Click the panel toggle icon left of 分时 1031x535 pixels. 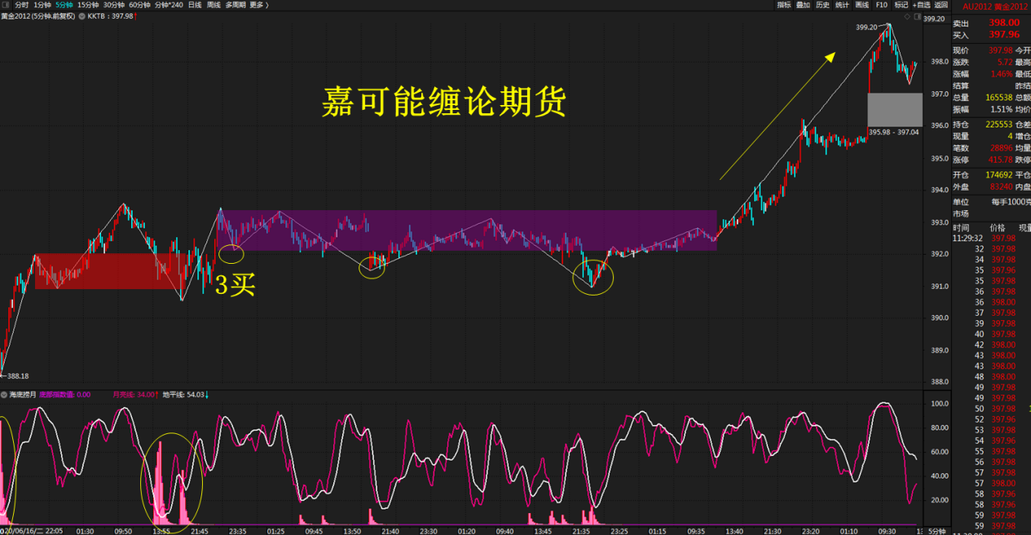(6, 5)
